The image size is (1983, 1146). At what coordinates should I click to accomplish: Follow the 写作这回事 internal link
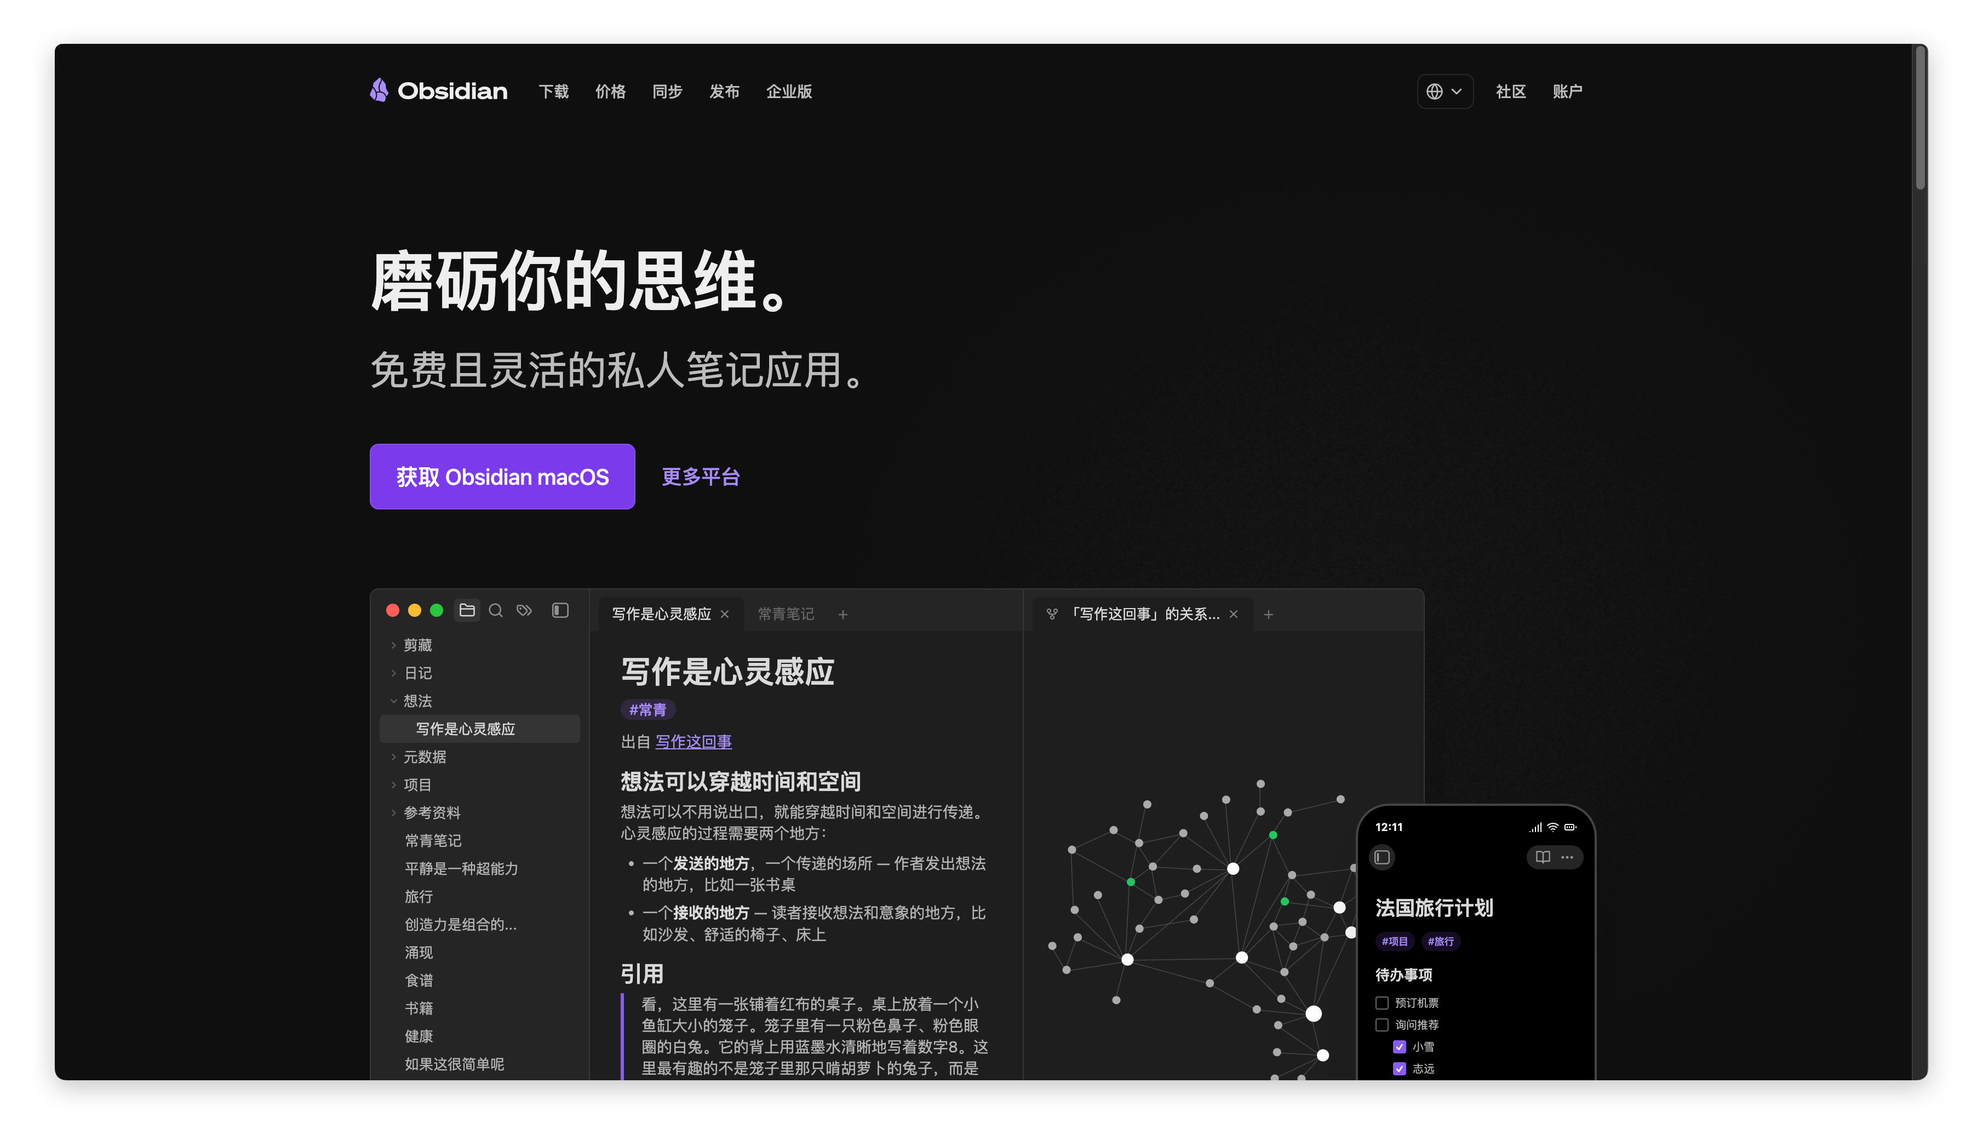pos(694,741)
